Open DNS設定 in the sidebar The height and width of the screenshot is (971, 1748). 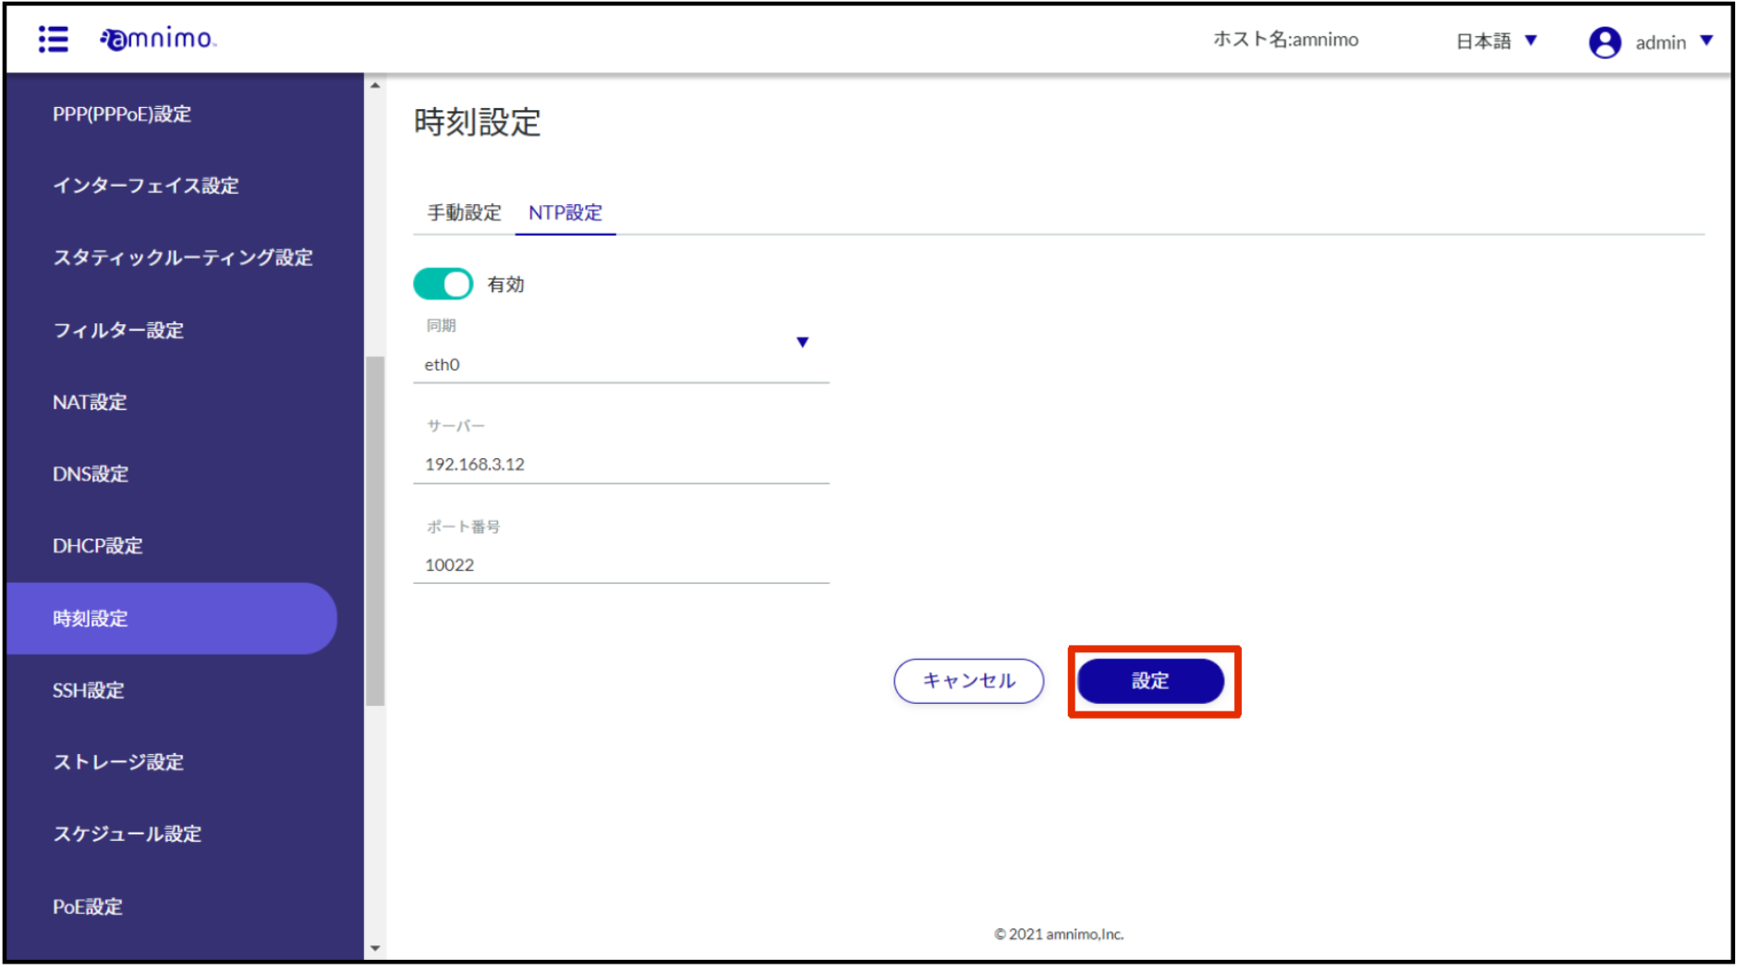coord(91,476)
